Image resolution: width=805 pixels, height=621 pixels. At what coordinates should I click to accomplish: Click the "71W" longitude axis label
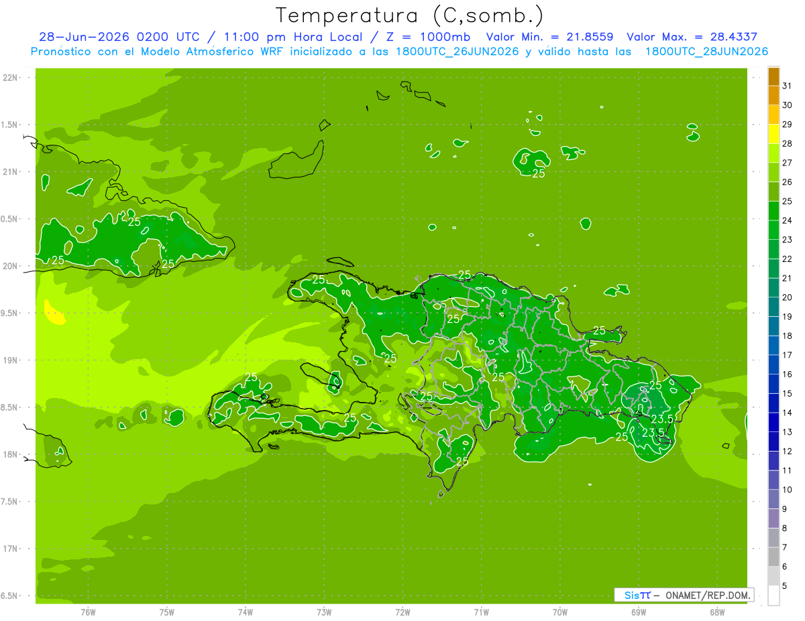[481, 612]
